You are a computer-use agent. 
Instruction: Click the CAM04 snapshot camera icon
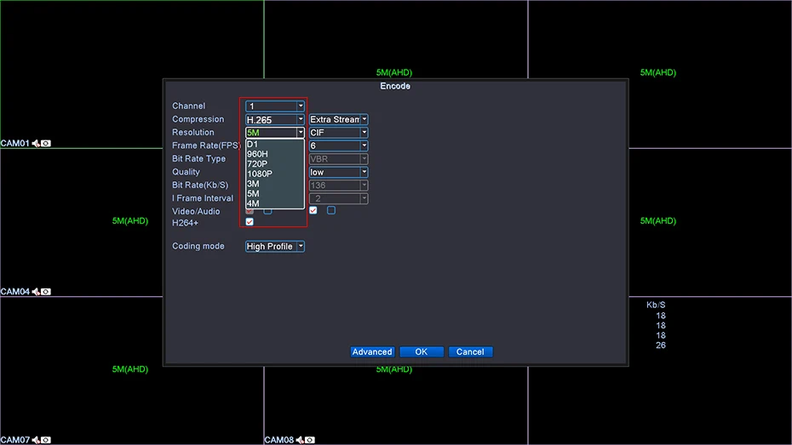[45, 292]
